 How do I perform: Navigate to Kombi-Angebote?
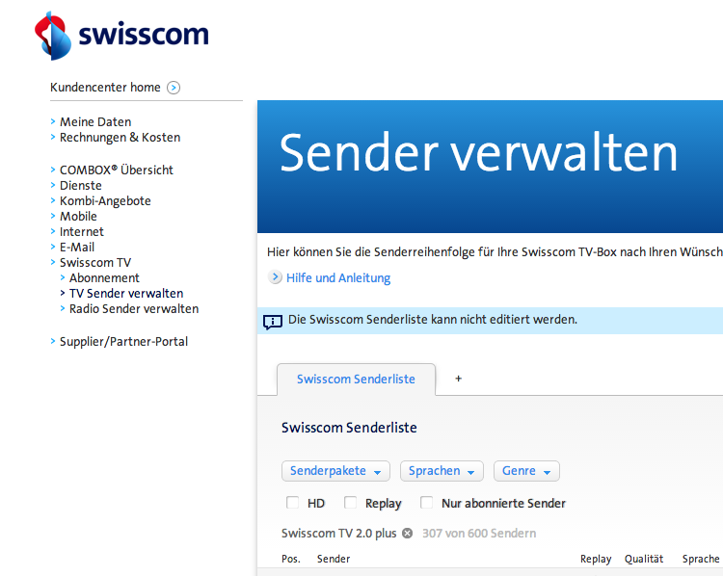click(x=105, y=201)
